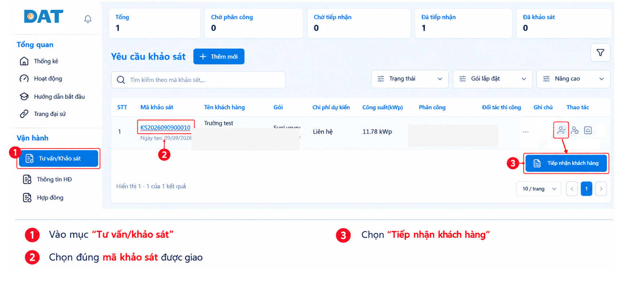Open survey code KS2026090900010
This screenshot has height=296, width=639.
165,127
